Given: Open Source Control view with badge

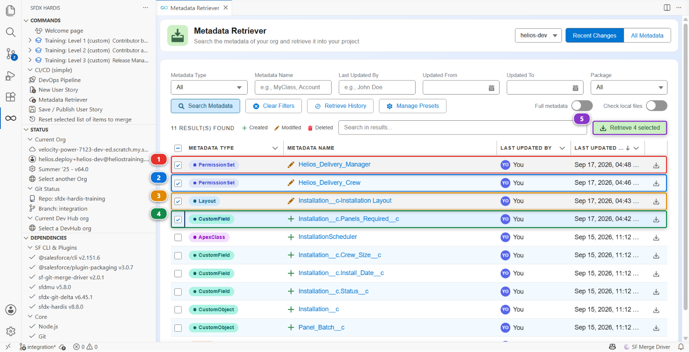Looking at the screenshot, I should (x=11, y=54).
